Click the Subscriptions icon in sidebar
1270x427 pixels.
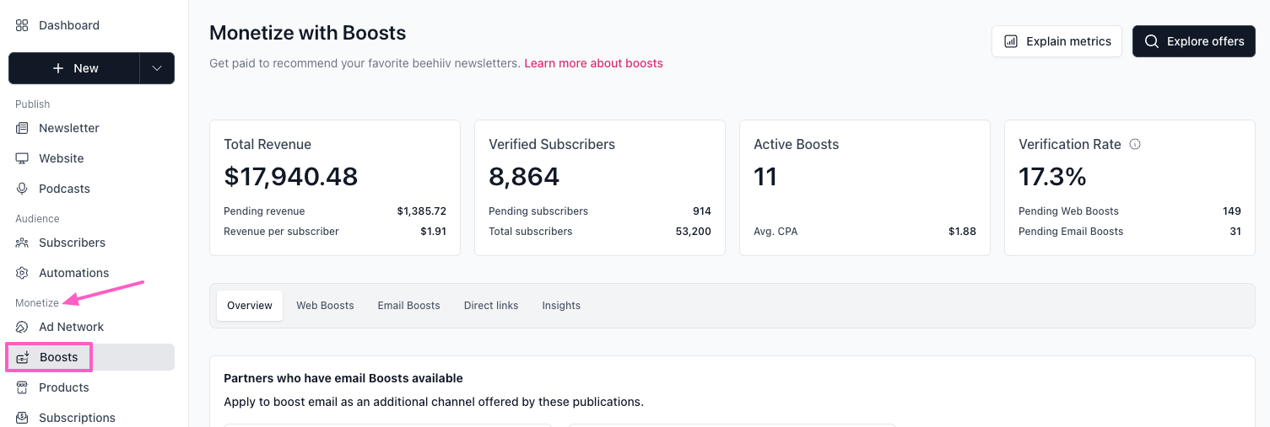point(22,418)
